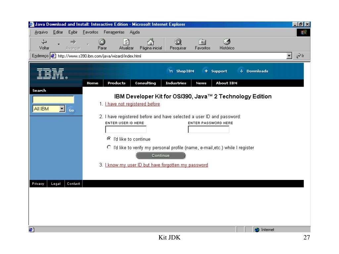Click the Downloads arrow icon
The width and height of the screenshot is (339, 254).
point(241,71)
